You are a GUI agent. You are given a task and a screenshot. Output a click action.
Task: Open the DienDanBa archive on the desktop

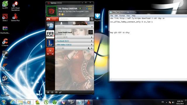pos(5,30)
